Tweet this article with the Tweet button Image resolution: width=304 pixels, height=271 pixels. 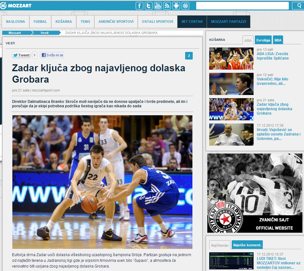click(x=22, y=55)
